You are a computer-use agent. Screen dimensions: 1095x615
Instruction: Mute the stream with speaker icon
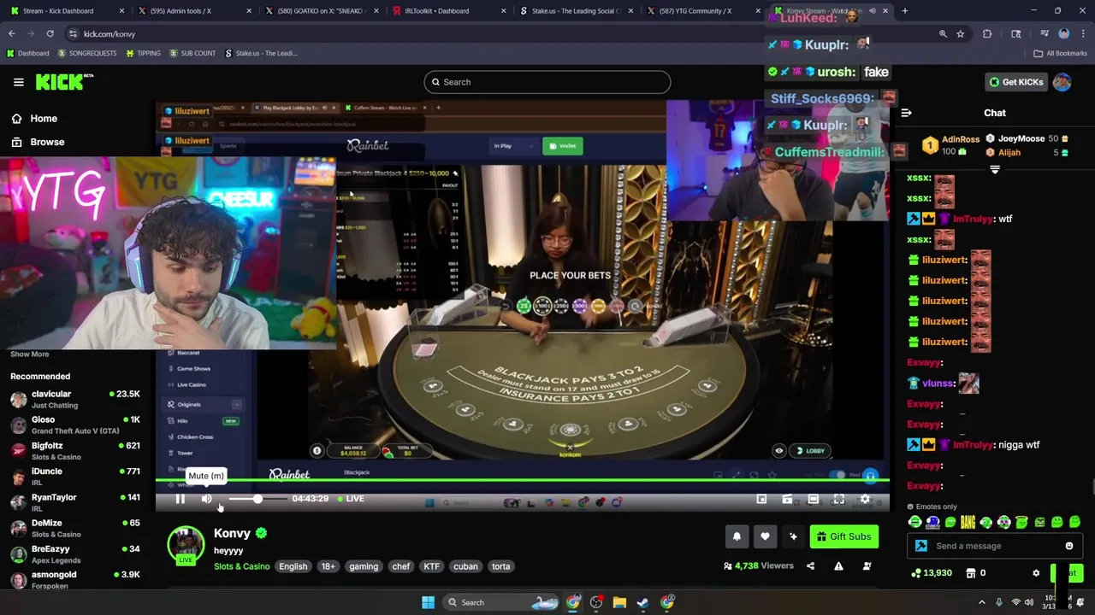[206, 499]
